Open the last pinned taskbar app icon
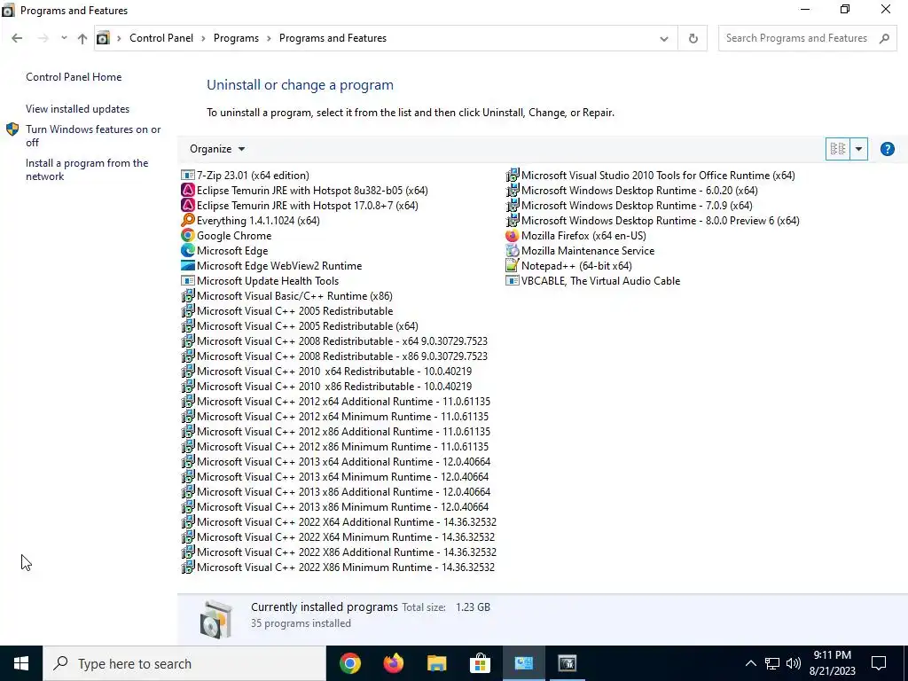 pyautogui.click(x=567, y=663)
